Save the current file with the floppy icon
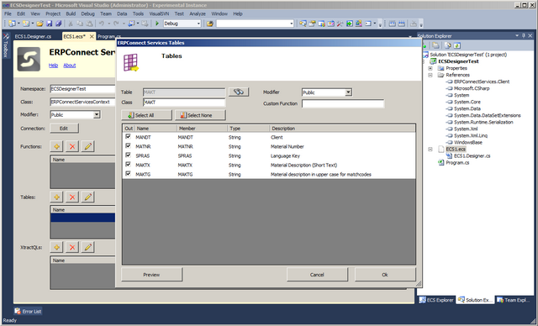 pyautogui.click(x=49, y=24)
